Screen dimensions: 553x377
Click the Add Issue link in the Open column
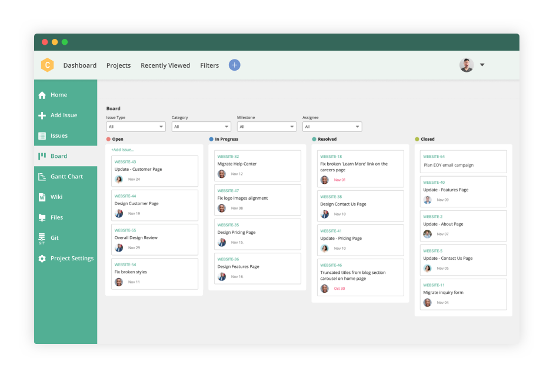click(x=124, y=150)
